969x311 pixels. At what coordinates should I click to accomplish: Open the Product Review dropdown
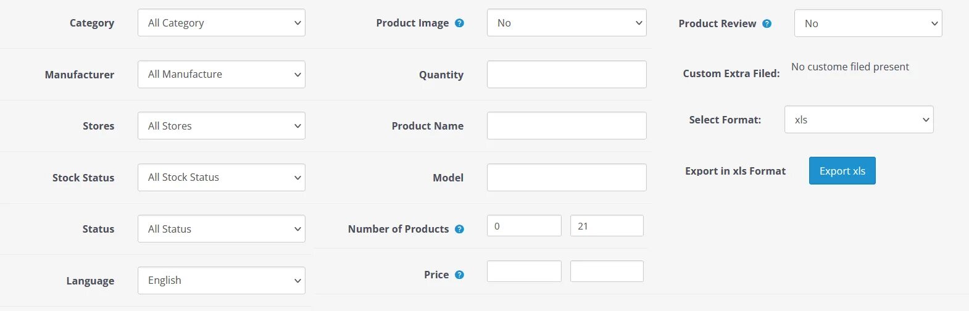click(868, 23)
